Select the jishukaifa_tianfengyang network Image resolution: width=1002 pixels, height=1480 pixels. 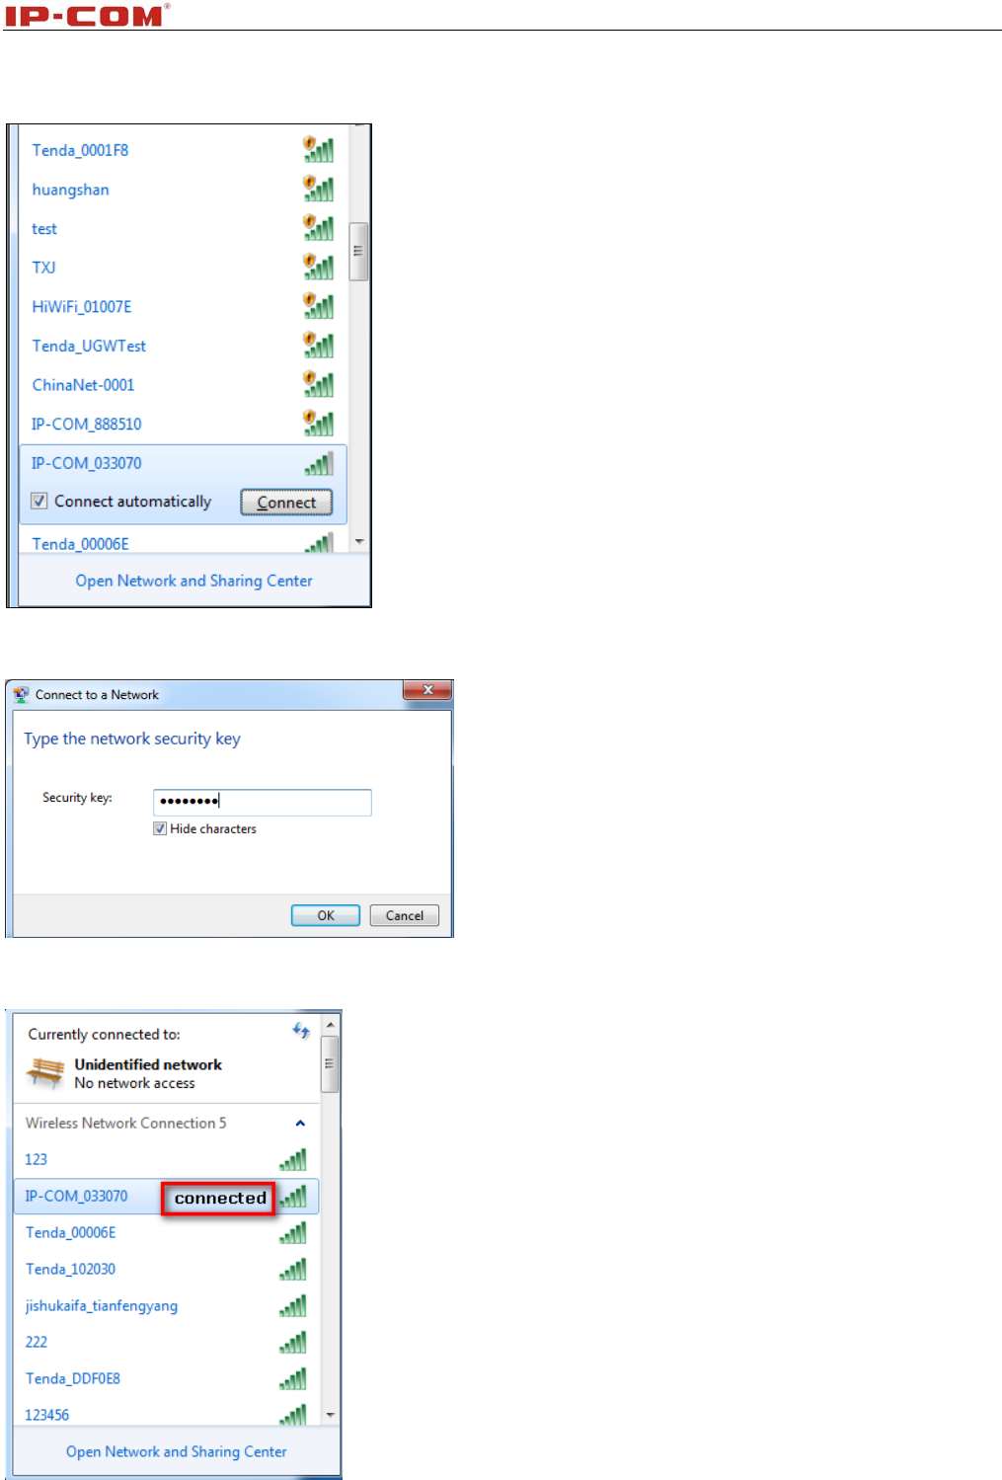[x=102, y=1305]
